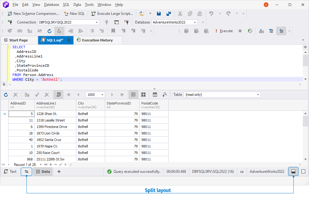Click the plus add view button
The width and height of the screenshot is (309, 200).
click(x=59, y=172)
